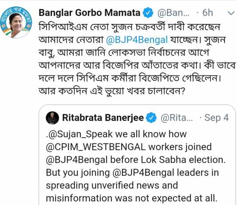Click the Ritabrata Banerjee name in quoted tweet
Viewport: 237px width, 205px height.
103,118
